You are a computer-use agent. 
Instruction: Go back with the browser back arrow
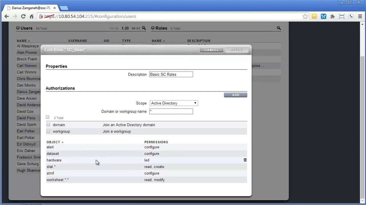pyautogui.click(x=7, y=17)
